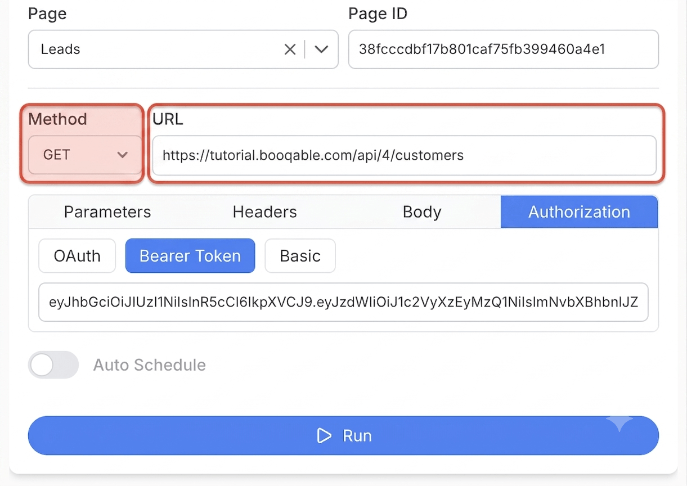This screenshot has height=486, width=687.
Task: Switch to the Body tab
Action: 422,212
